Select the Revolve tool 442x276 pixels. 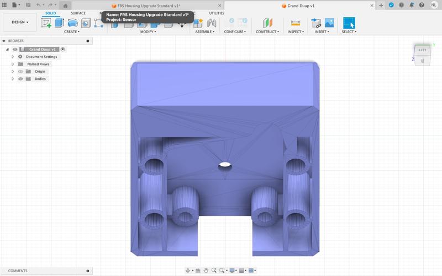(73, 23)
